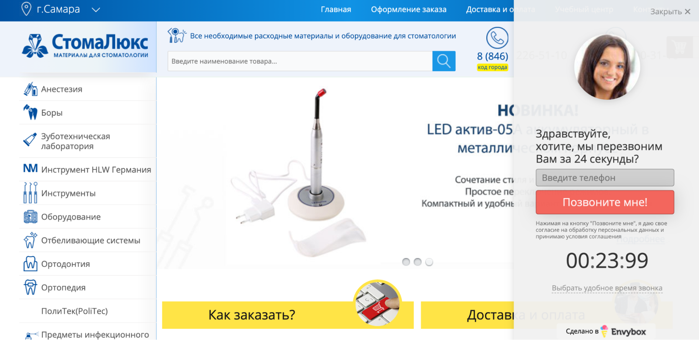Click the search magnifier button
Viewport: 699px width, 340px height.
tap(444, 61)
